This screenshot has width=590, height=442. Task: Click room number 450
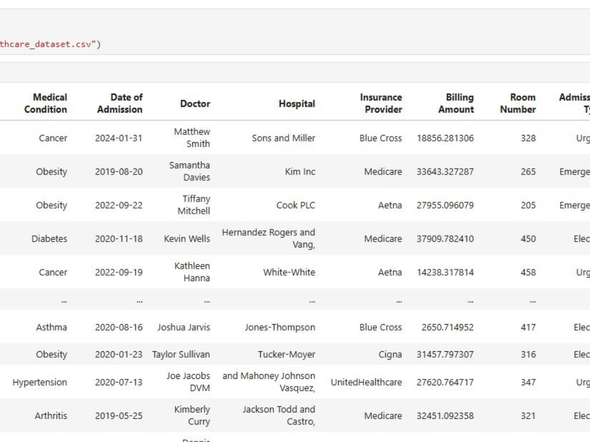(x=528, y=239)
